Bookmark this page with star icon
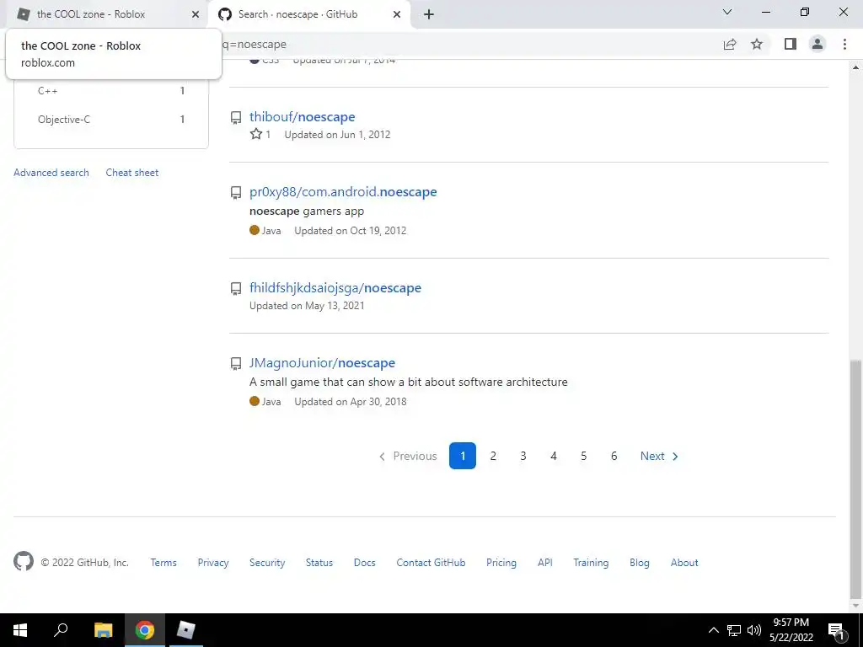The height and width of the screenshot is (647, 863). pyautogui.click(x=757, y=44)
